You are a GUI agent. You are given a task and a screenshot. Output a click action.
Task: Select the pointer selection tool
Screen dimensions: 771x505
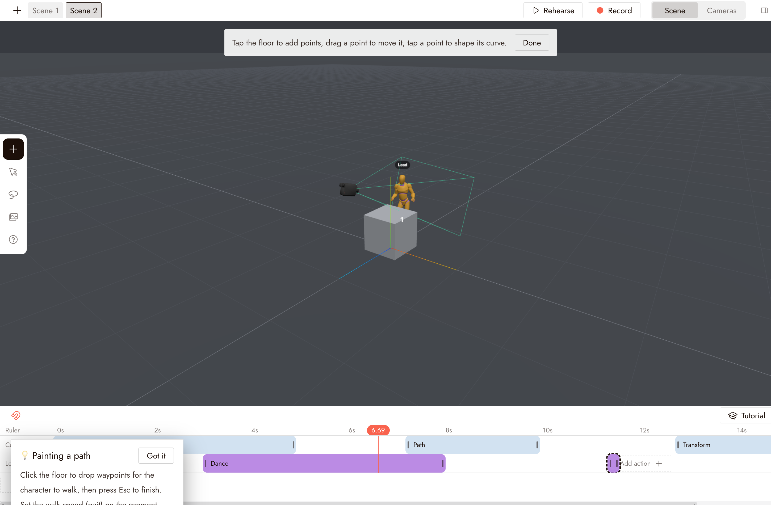click(x=13, y=172)
